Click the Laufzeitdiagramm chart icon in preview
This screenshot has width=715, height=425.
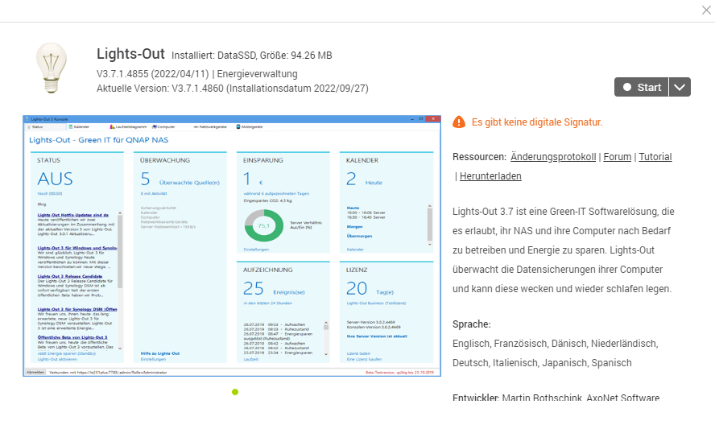pyautogui.click(x=113, y=126)
